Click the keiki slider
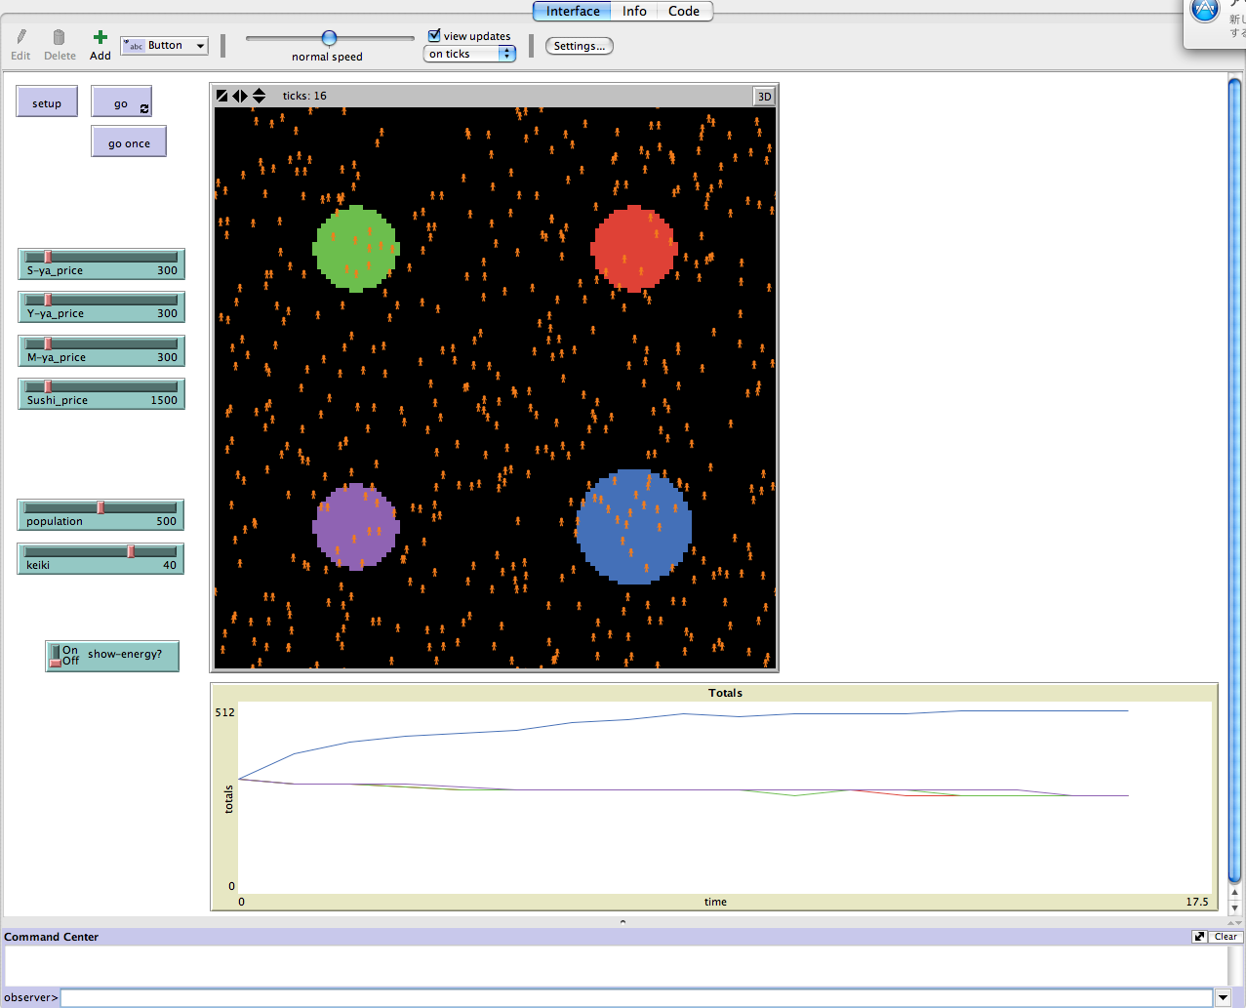 pyautogui.click(x=100, y=559)
